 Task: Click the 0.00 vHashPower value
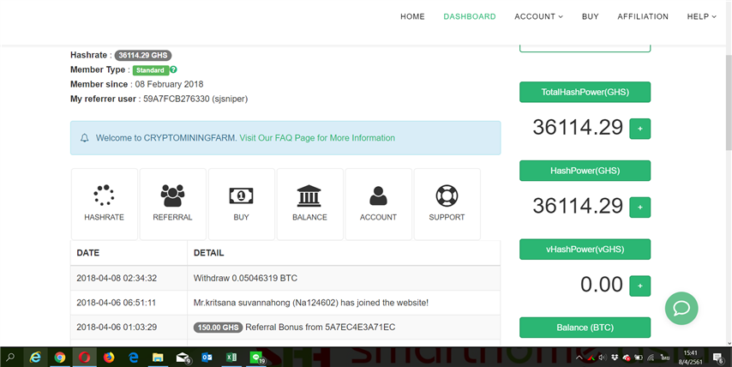[x=602, y=285]
